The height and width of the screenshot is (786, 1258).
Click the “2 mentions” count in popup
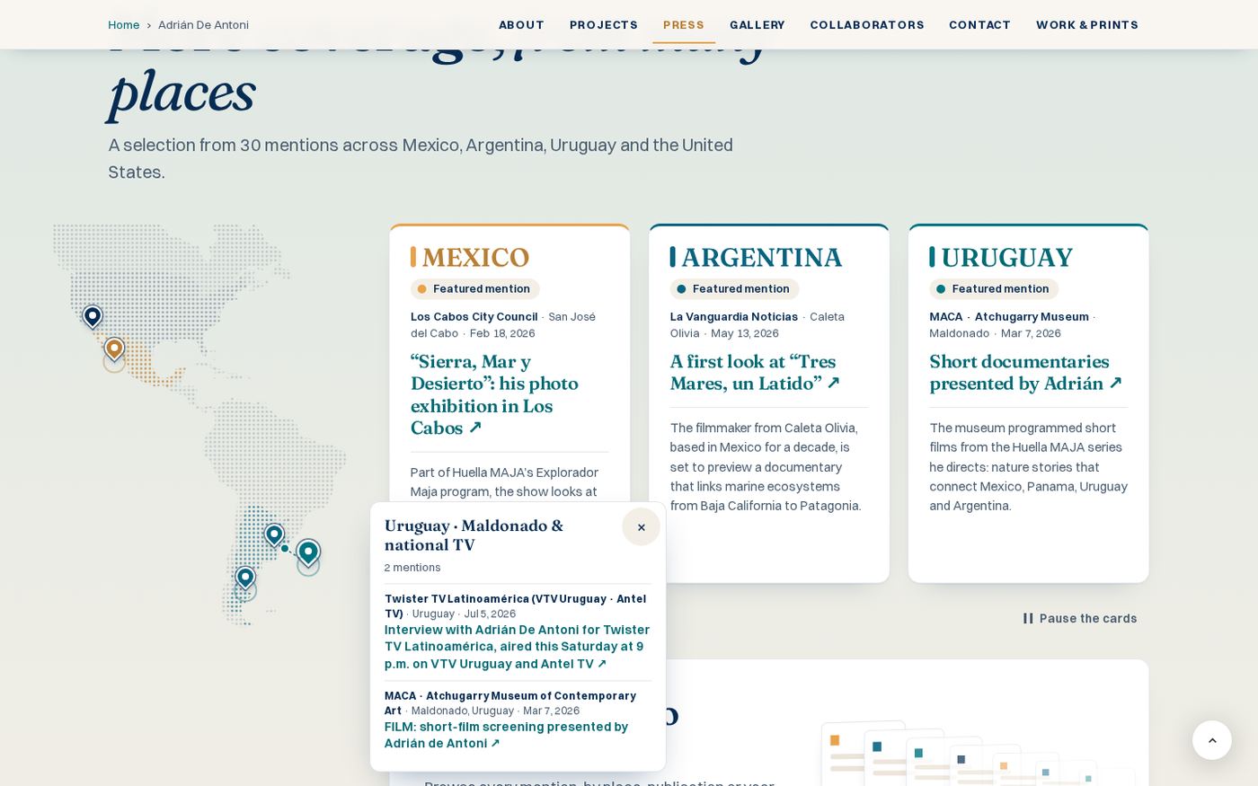coord(412,568)
